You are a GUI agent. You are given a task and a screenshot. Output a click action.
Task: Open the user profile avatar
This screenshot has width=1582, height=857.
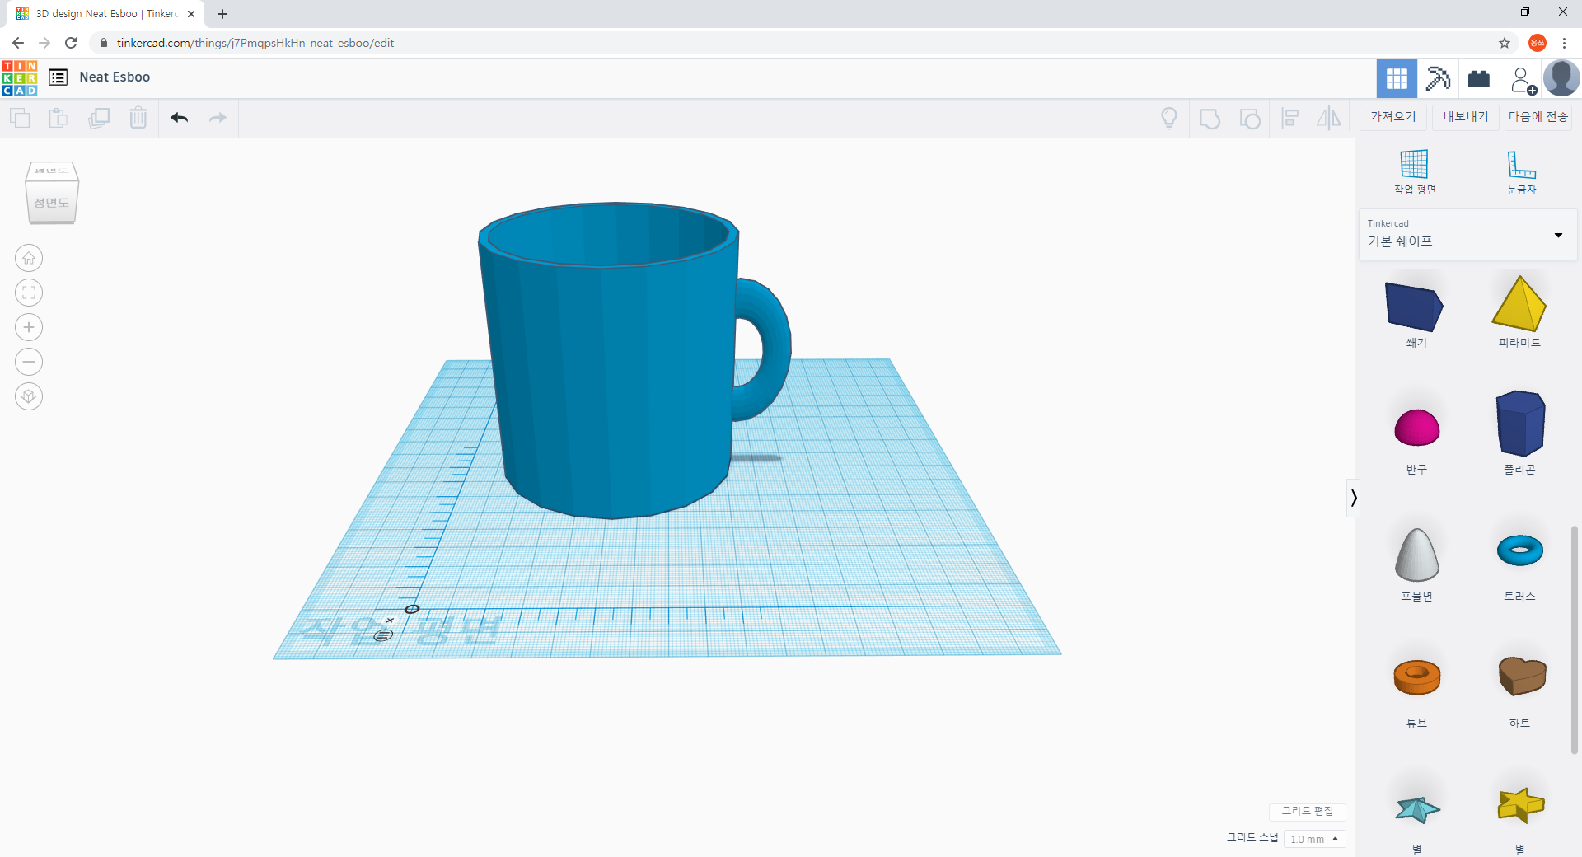coord(1561,78)
